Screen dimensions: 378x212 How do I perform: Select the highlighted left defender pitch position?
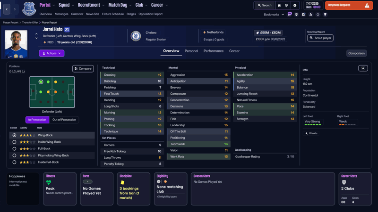coord(41,82)
